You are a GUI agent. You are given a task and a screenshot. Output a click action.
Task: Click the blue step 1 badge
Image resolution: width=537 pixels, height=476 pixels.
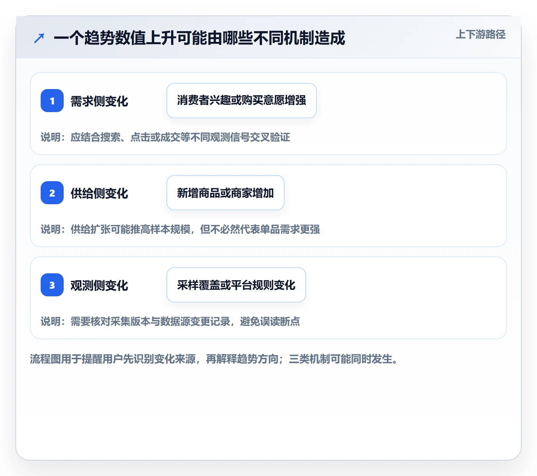coord(52,101)
